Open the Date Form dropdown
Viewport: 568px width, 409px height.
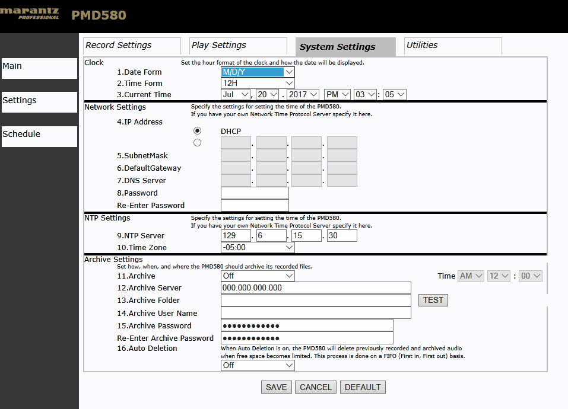(258, 72)
